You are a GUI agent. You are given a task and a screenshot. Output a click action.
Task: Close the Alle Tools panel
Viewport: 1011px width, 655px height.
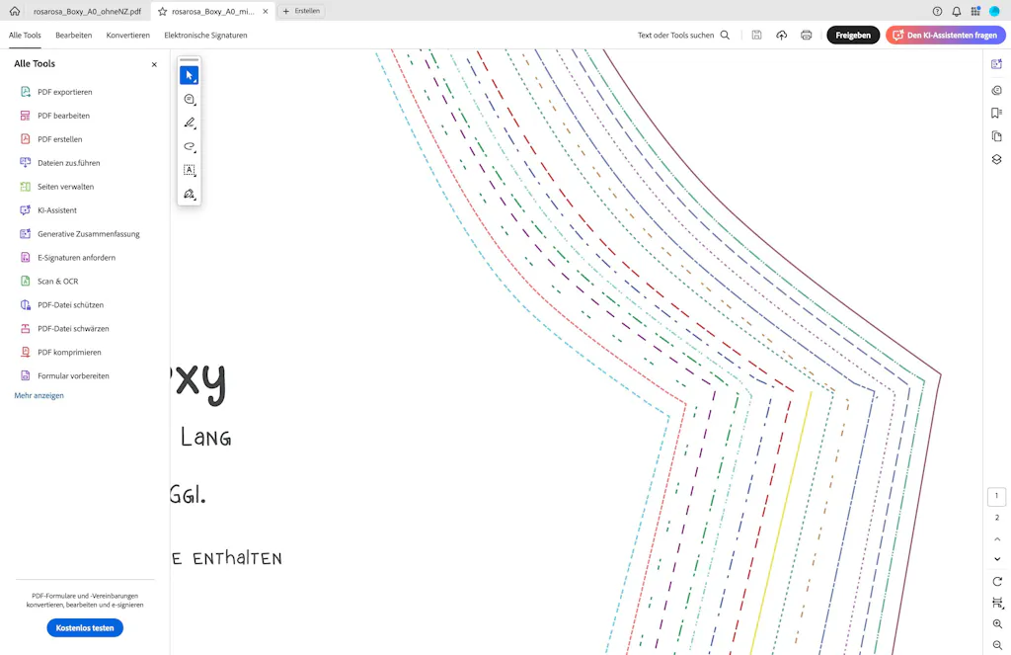click(x=154, y=64)
